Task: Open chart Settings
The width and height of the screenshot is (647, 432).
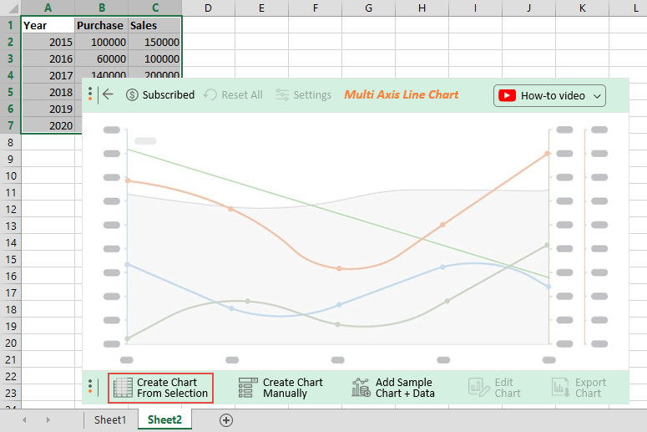Action: (303, 95)
